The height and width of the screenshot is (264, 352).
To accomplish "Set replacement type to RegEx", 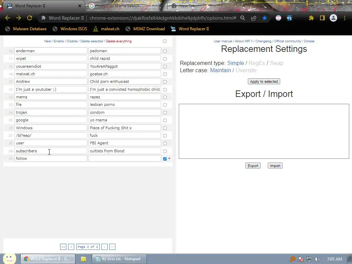I will tap(257, 63).
